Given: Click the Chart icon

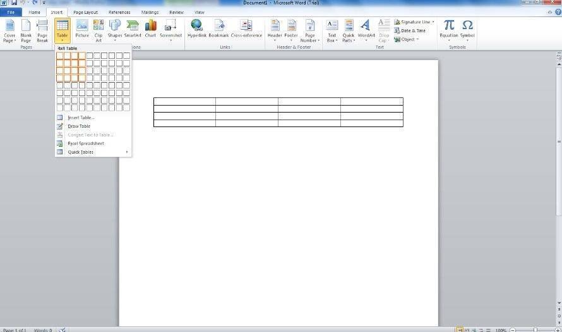Looking at the screenshot, I should tap(150, 28).
